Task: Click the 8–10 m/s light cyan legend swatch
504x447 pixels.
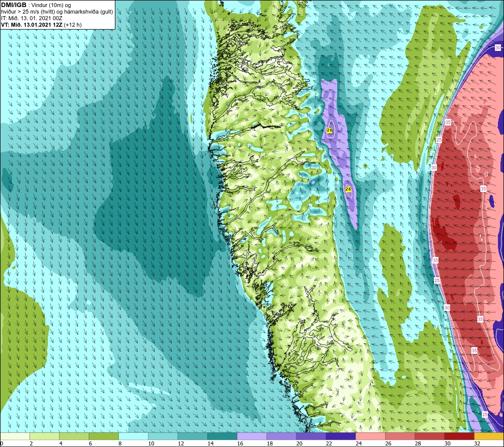Action: point(134,436)
